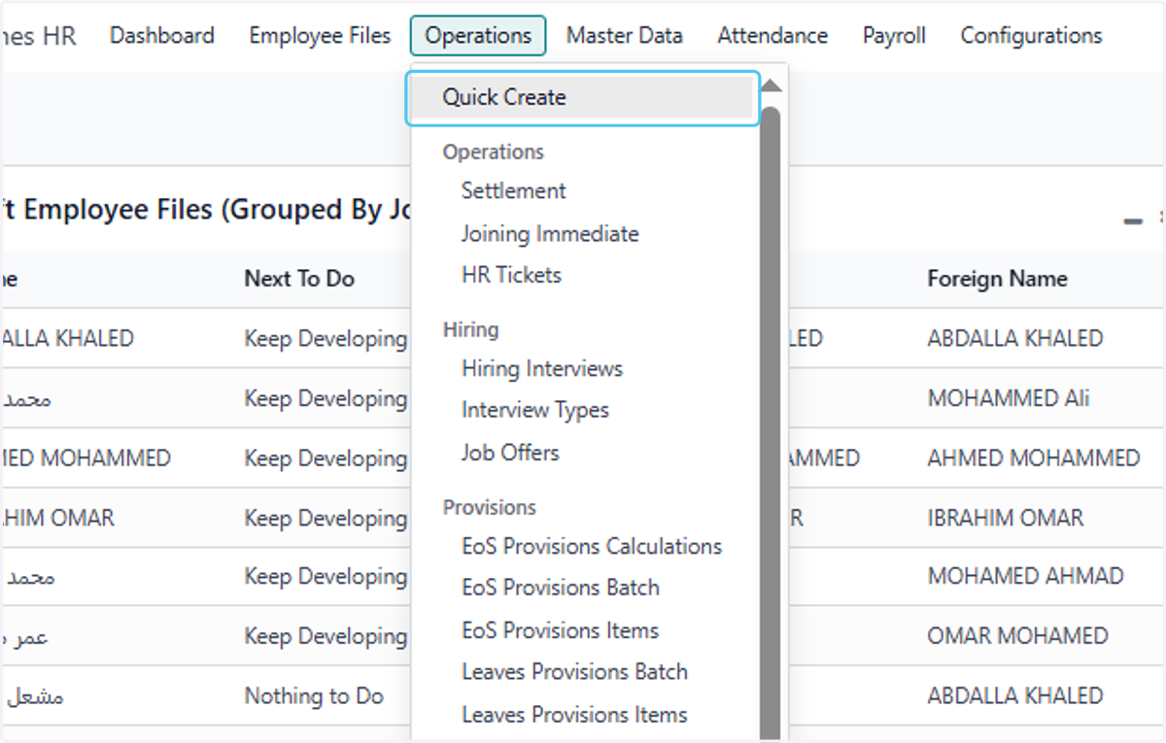Collapse the Operations menu

point(478,36)
